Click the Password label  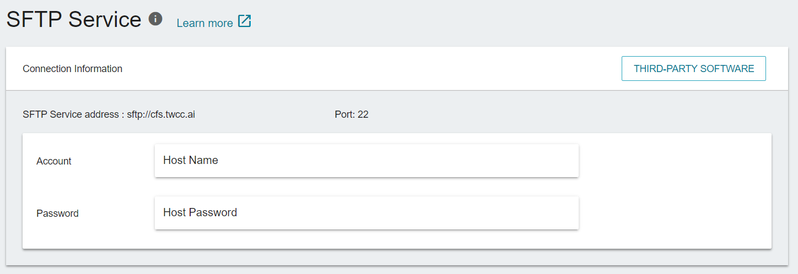point(57,213)
